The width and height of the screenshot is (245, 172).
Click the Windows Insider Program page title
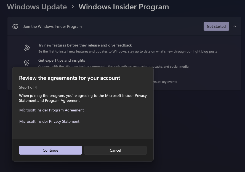[x=124, y=7]
